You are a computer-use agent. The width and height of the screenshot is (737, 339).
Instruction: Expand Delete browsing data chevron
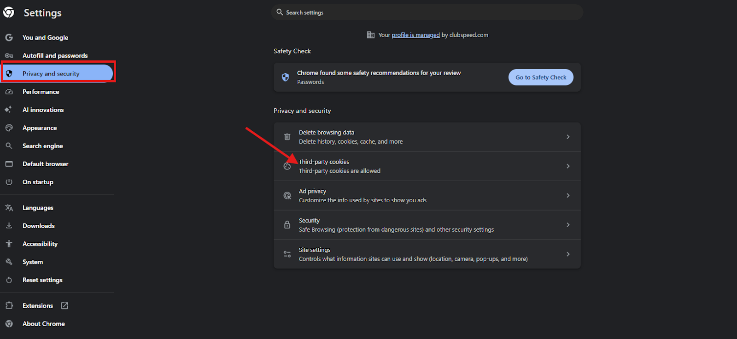(x=568, y=137)
